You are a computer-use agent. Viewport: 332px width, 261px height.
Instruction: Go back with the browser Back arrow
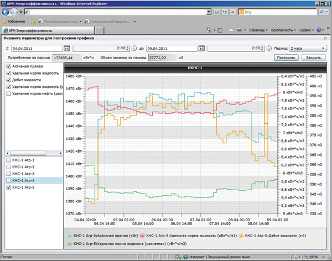pyautogui.click(x=6, y=12)
